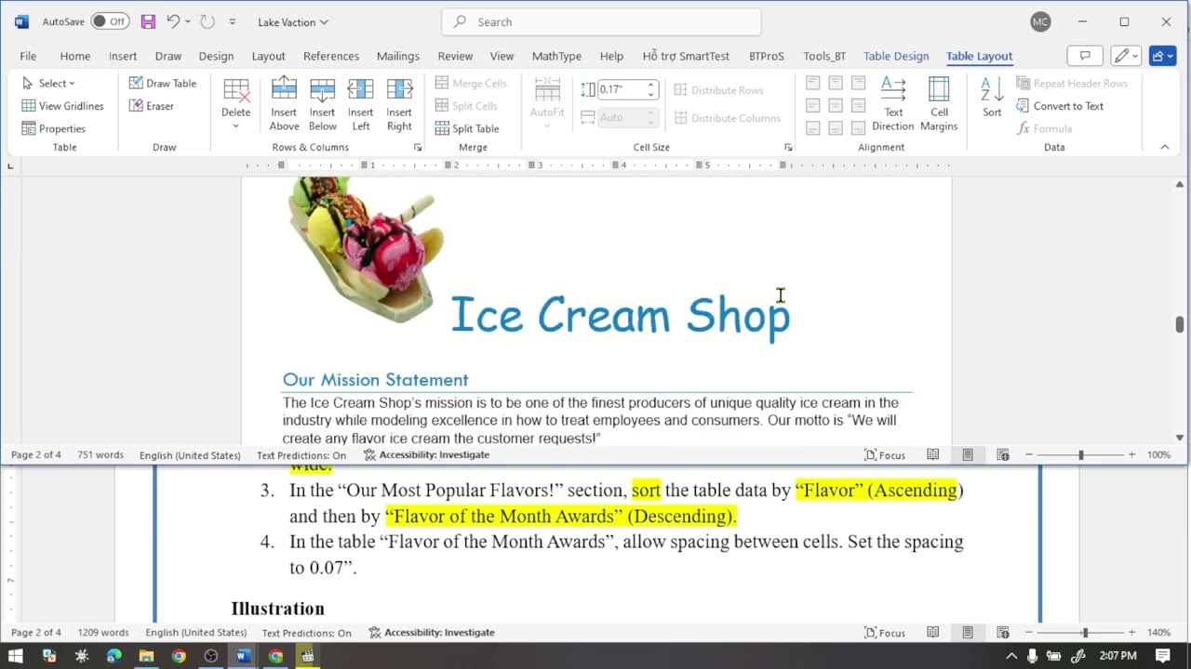Collapse the ribbon with the chevron

coord(1164,147)
